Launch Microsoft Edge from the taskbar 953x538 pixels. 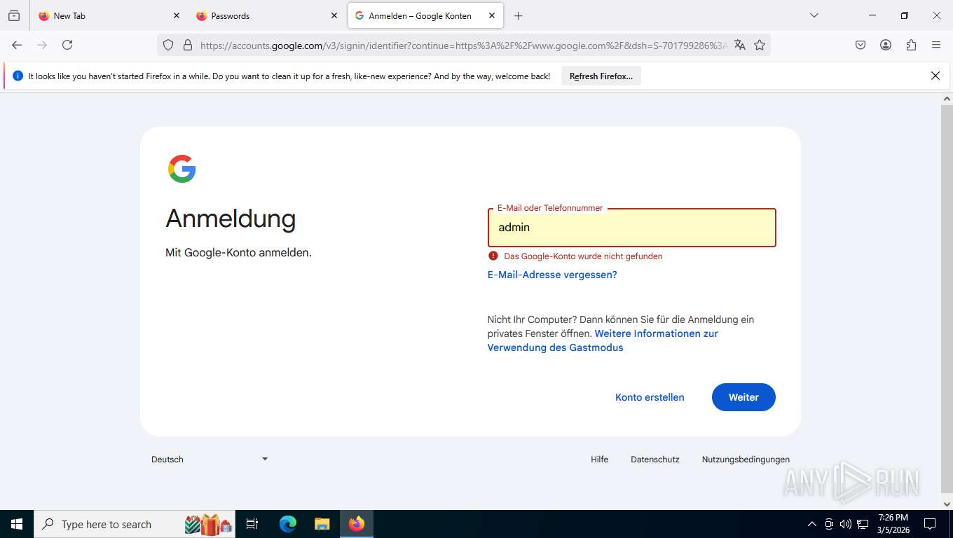coord(288,524)
